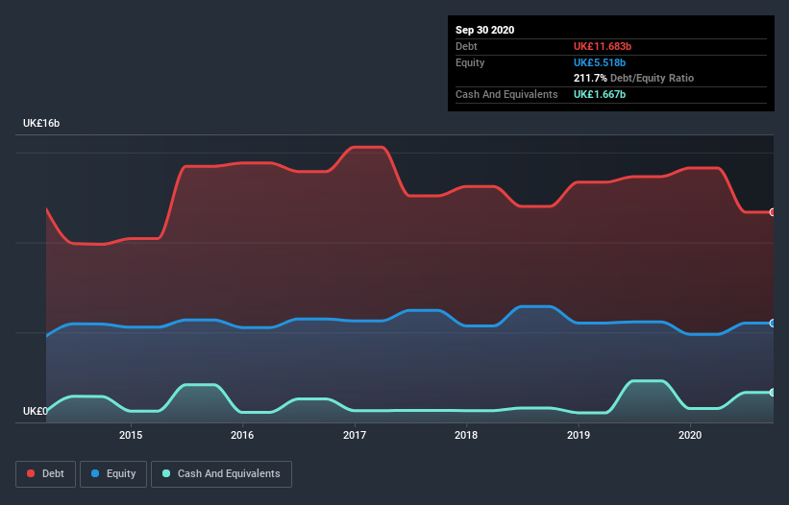
Task: Click the Debt row label in tooltip
Action: click(466, 46)
